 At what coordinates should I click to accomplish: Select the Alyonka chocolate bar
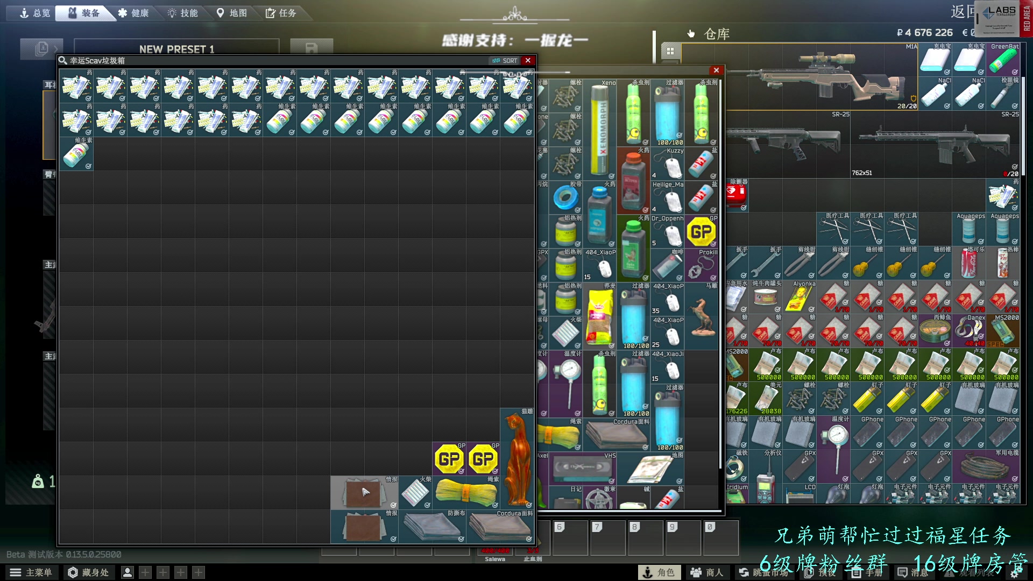pos(799,297)
